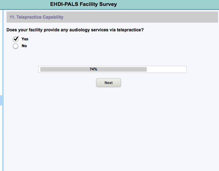
Task: Select the No radio button
Action: [15, 46]
